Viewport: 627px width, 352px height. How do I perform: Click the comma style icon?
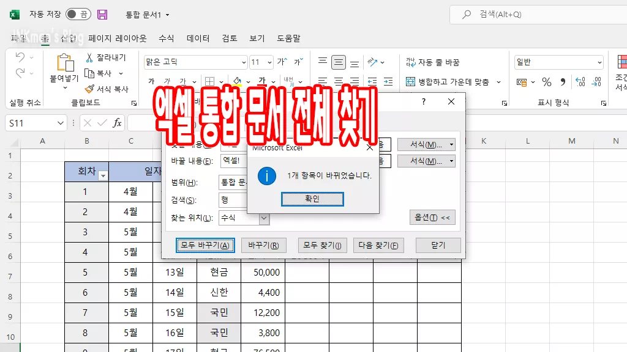click(x=563, y=82)
